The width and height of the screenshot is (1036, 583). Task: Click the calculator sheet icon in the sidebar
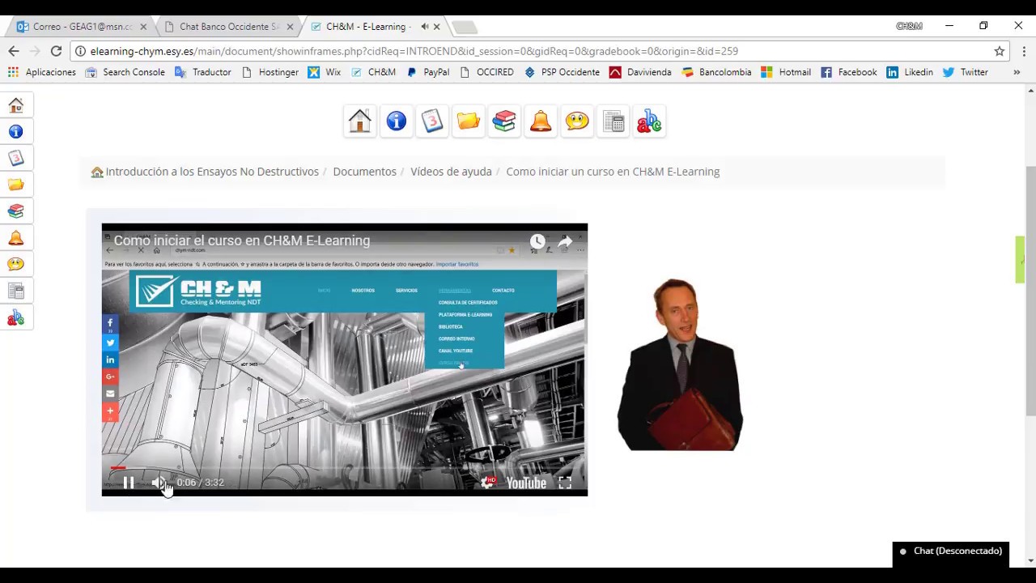tap(16, 291)
